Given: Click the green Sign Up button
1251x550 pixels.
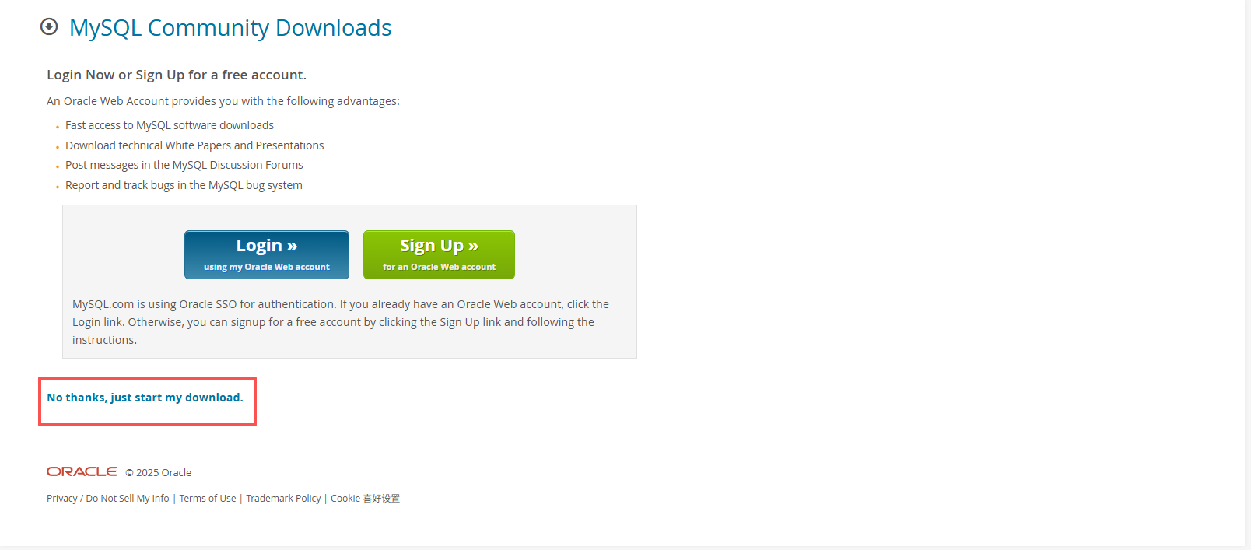Looking at the screenshot, I should (x=439, y=254).
